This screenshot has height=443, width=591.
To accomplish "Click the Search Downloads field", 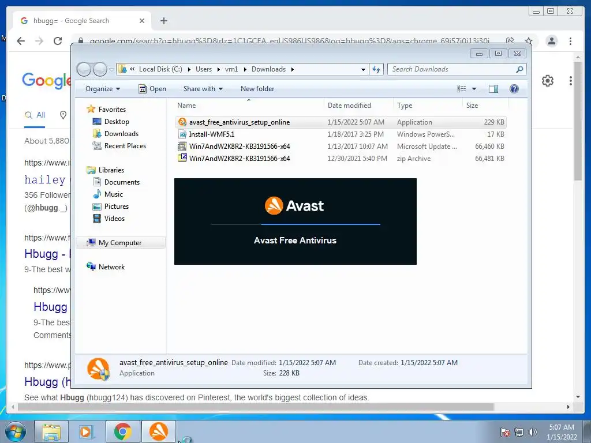I will (457, 69).
